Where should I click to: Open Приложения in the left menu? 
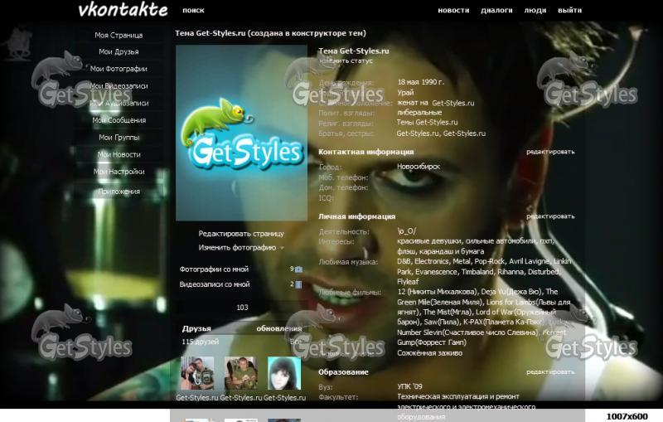(x=119, y=192)
